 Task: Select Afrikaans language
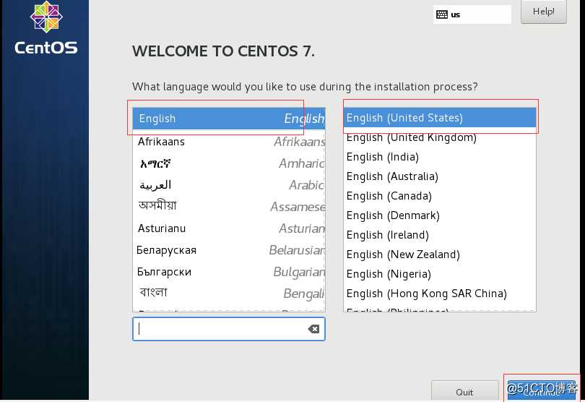[x=229, y=142]
